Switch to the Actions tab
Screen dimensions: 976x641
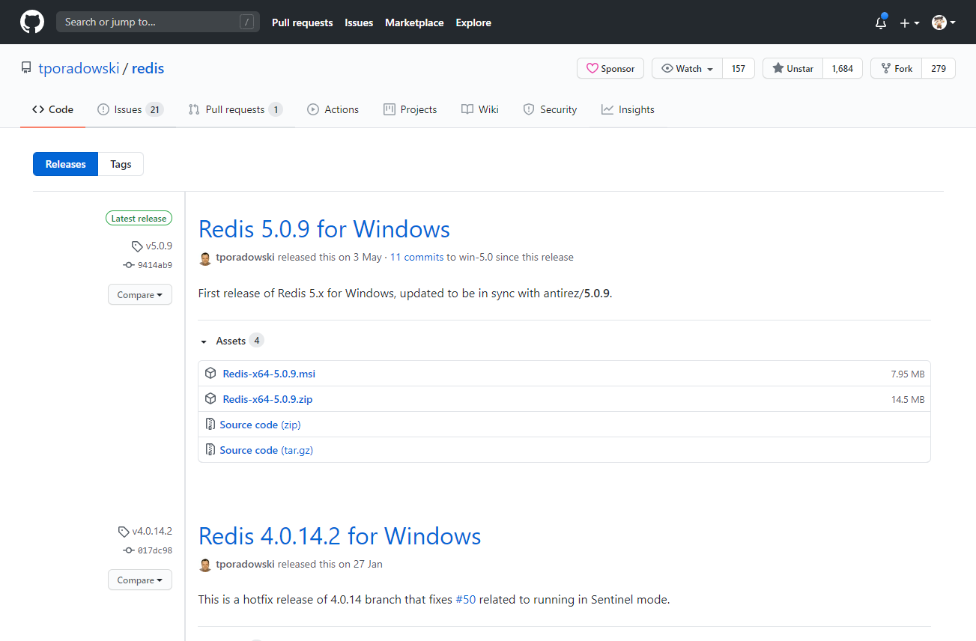[x=333, y=109]
